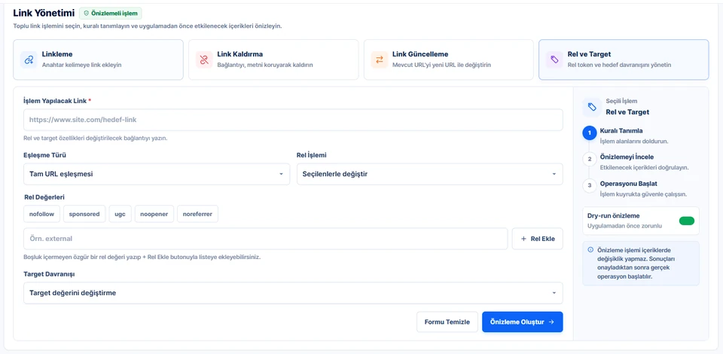Select the Linkleme operation tab
The image size is (723, 354).
point(98,60)
